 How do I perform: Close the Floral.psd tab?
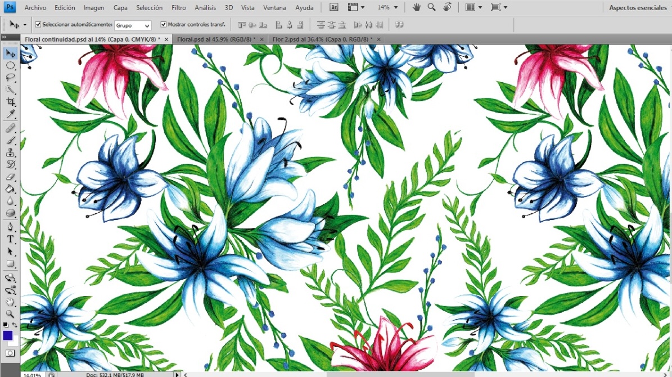[x=261, y=39]
